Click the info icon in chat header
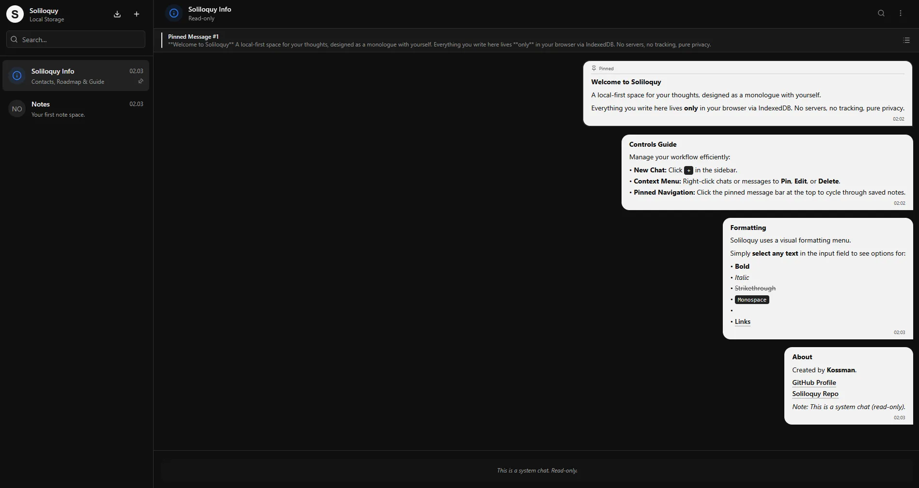Image resolution: width=919 pixels, height=488 pixels. (x=174, y=13)
